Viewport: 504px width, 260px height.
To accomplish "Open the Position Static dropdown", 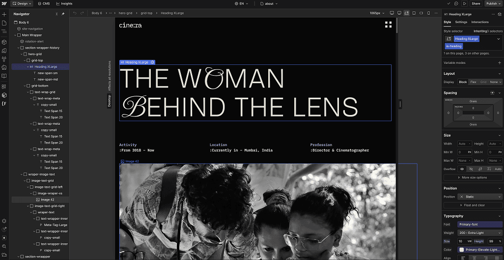I will [x=479, y=197].
